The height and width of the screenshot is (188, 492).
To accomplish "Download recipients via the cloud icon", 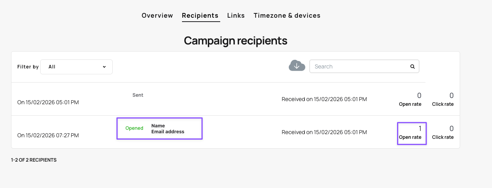I will 297,66.
